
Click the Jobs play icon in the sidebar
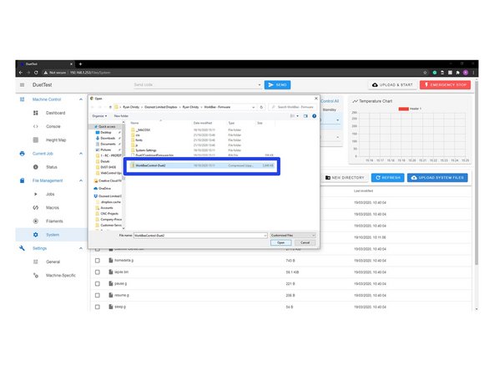[36, 195]
